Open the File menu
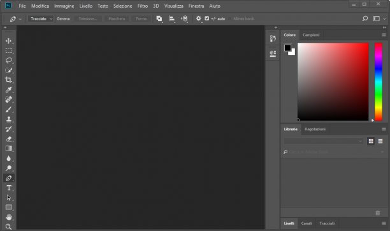This screenshot has height=231, width=390. pos(22,6)
